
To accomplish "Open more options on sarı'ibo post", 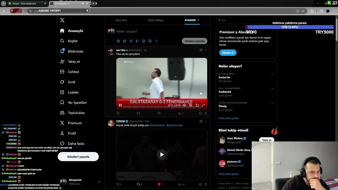I will point(206,50).
